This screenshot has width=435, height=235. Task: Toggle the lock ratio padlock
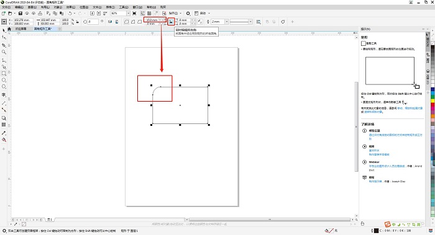click(x=78, y=22)
